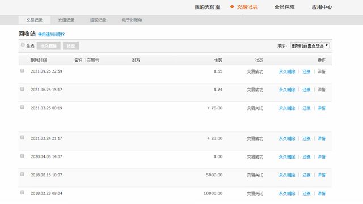Restore the + 23.00 transaction

pos(306,138)
